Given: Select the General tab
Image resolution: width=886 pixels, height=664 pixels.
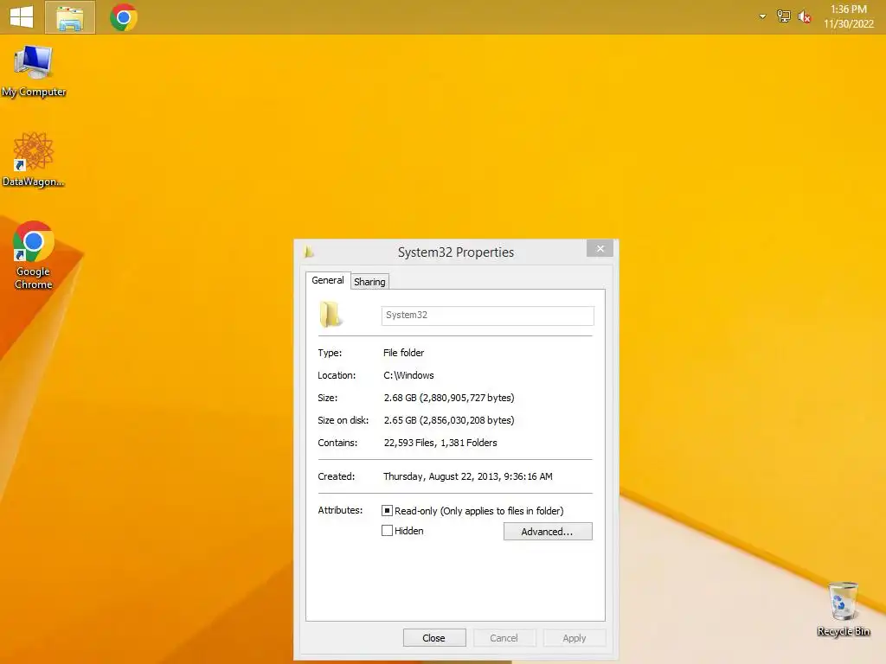Looking at the screenshot, I should click(x=328, y=280).
